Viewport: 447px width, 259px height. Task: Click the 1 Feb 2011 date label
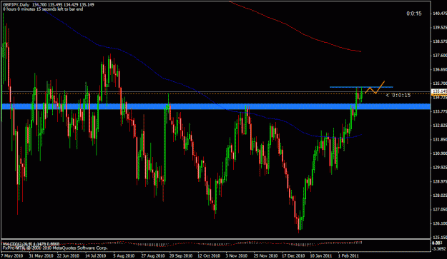pyautogui.click(x=348, y=256)
